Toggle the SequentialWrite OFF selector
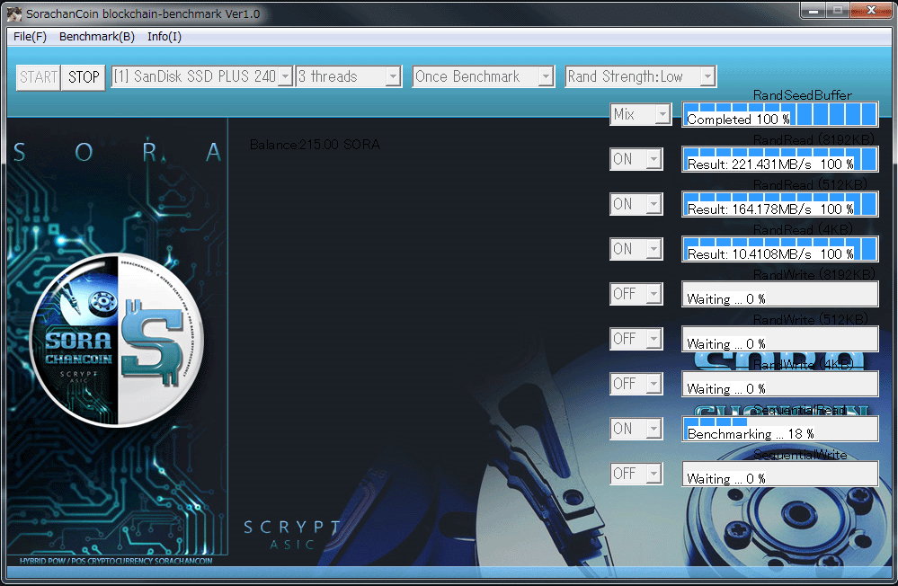This screenshot has width=898, height=586. pyautogui.click(x=636, y=474)
